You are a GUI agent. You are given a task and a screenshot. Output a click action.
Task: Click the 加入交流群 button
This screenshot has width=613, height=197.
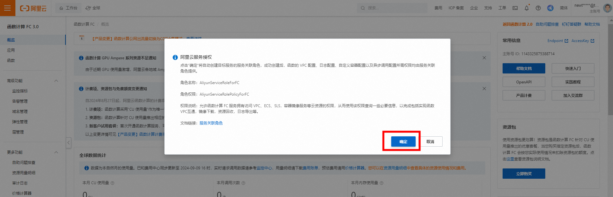tap(573, 95)
